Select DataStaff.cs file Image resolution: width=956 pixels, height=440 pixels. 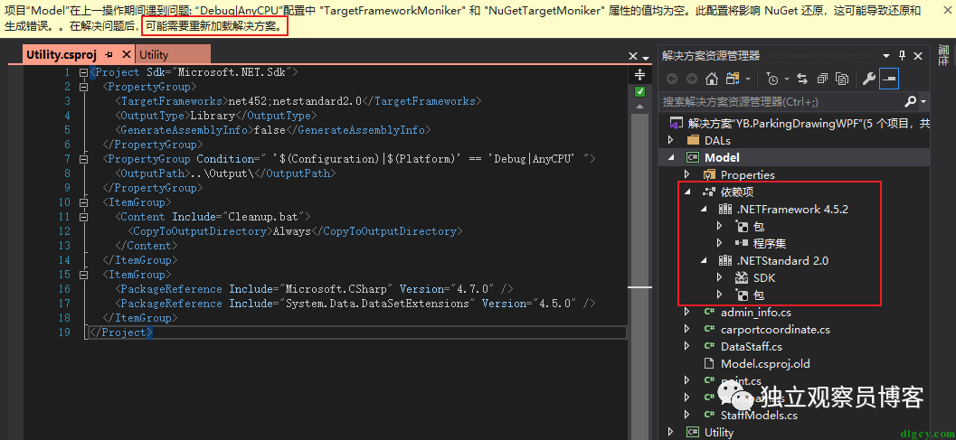coord(751,347)
